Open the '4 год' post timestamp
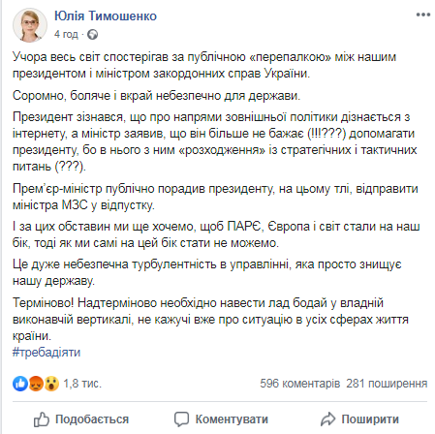The width and height of the screenshot is (435, 434). [66, 34]
